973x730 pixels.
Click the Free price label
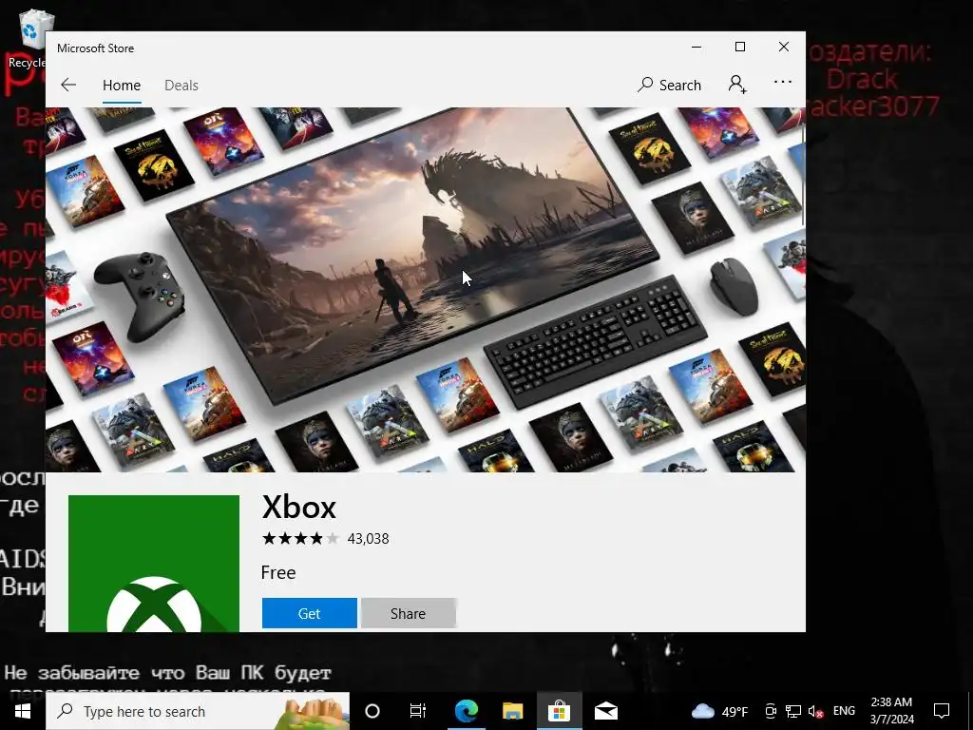tap(278, 572)
